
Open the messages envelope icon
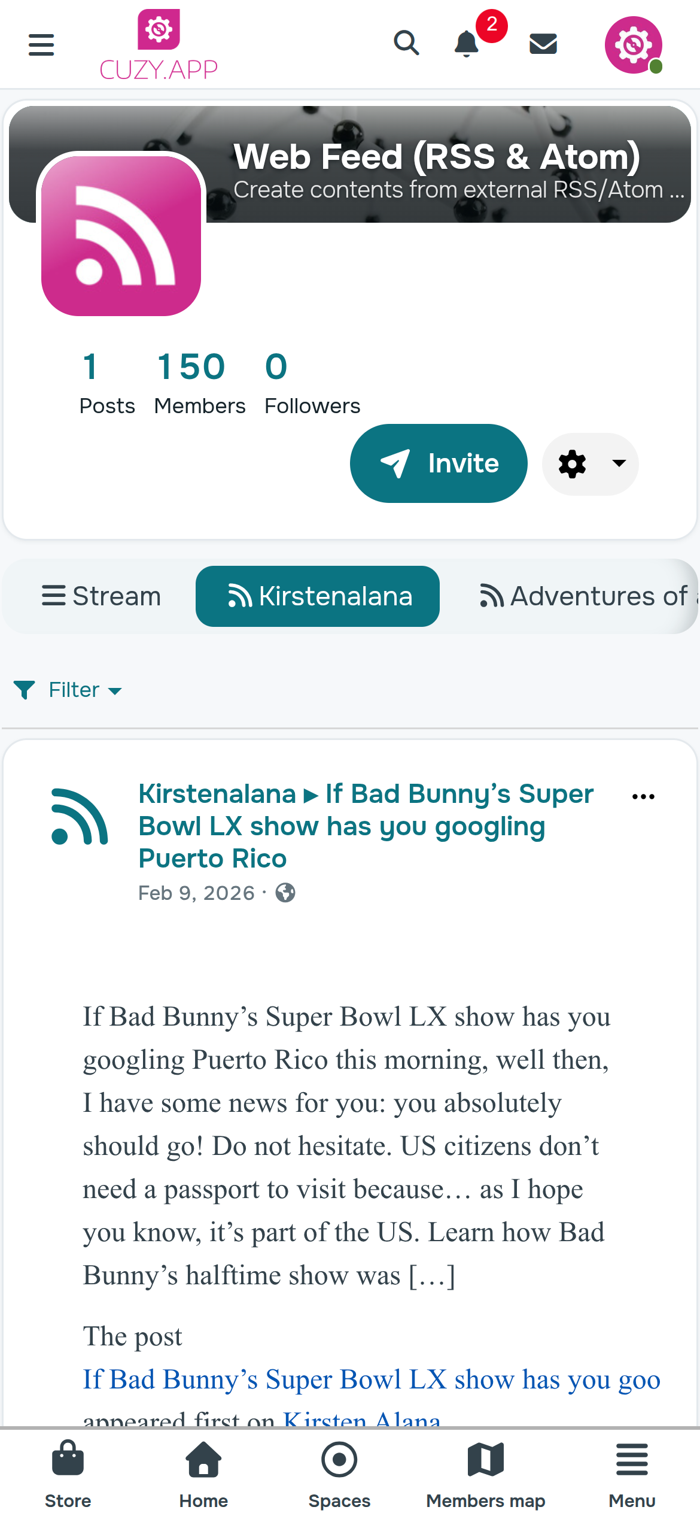point(543,44)
